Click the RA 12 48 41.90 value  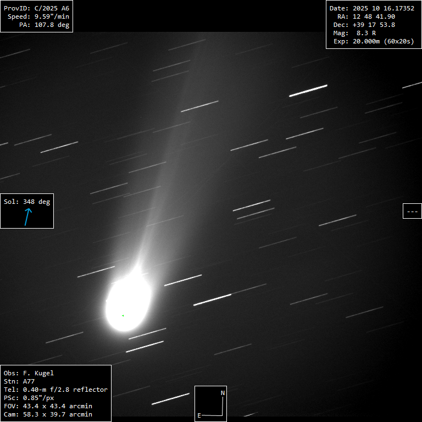[374, 16]
